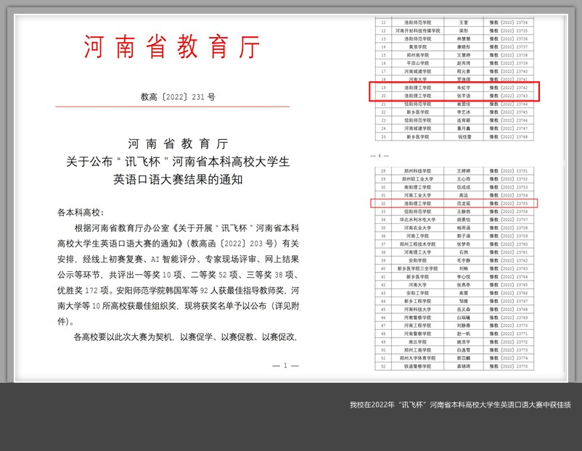Click the image caption 我校在2022年讯飞杯 text

pos(459,405)
